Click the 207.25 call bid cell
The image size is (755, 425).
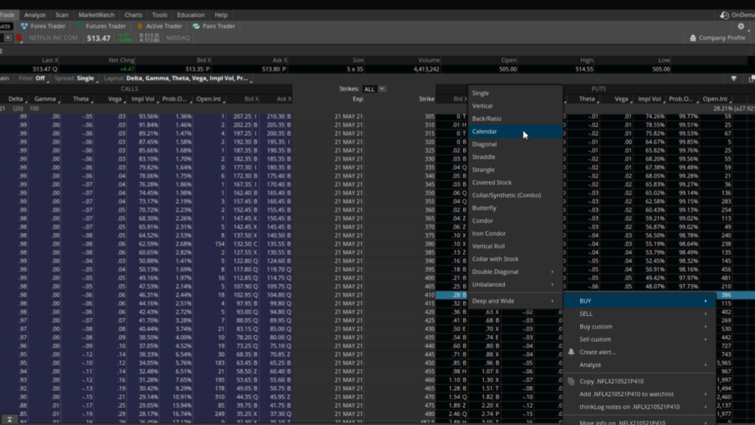click(245, 116)
